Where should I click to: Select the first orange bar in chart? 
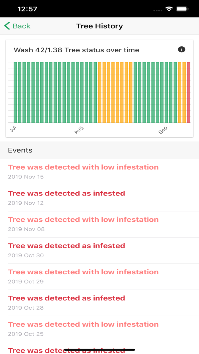coord(100,92)
